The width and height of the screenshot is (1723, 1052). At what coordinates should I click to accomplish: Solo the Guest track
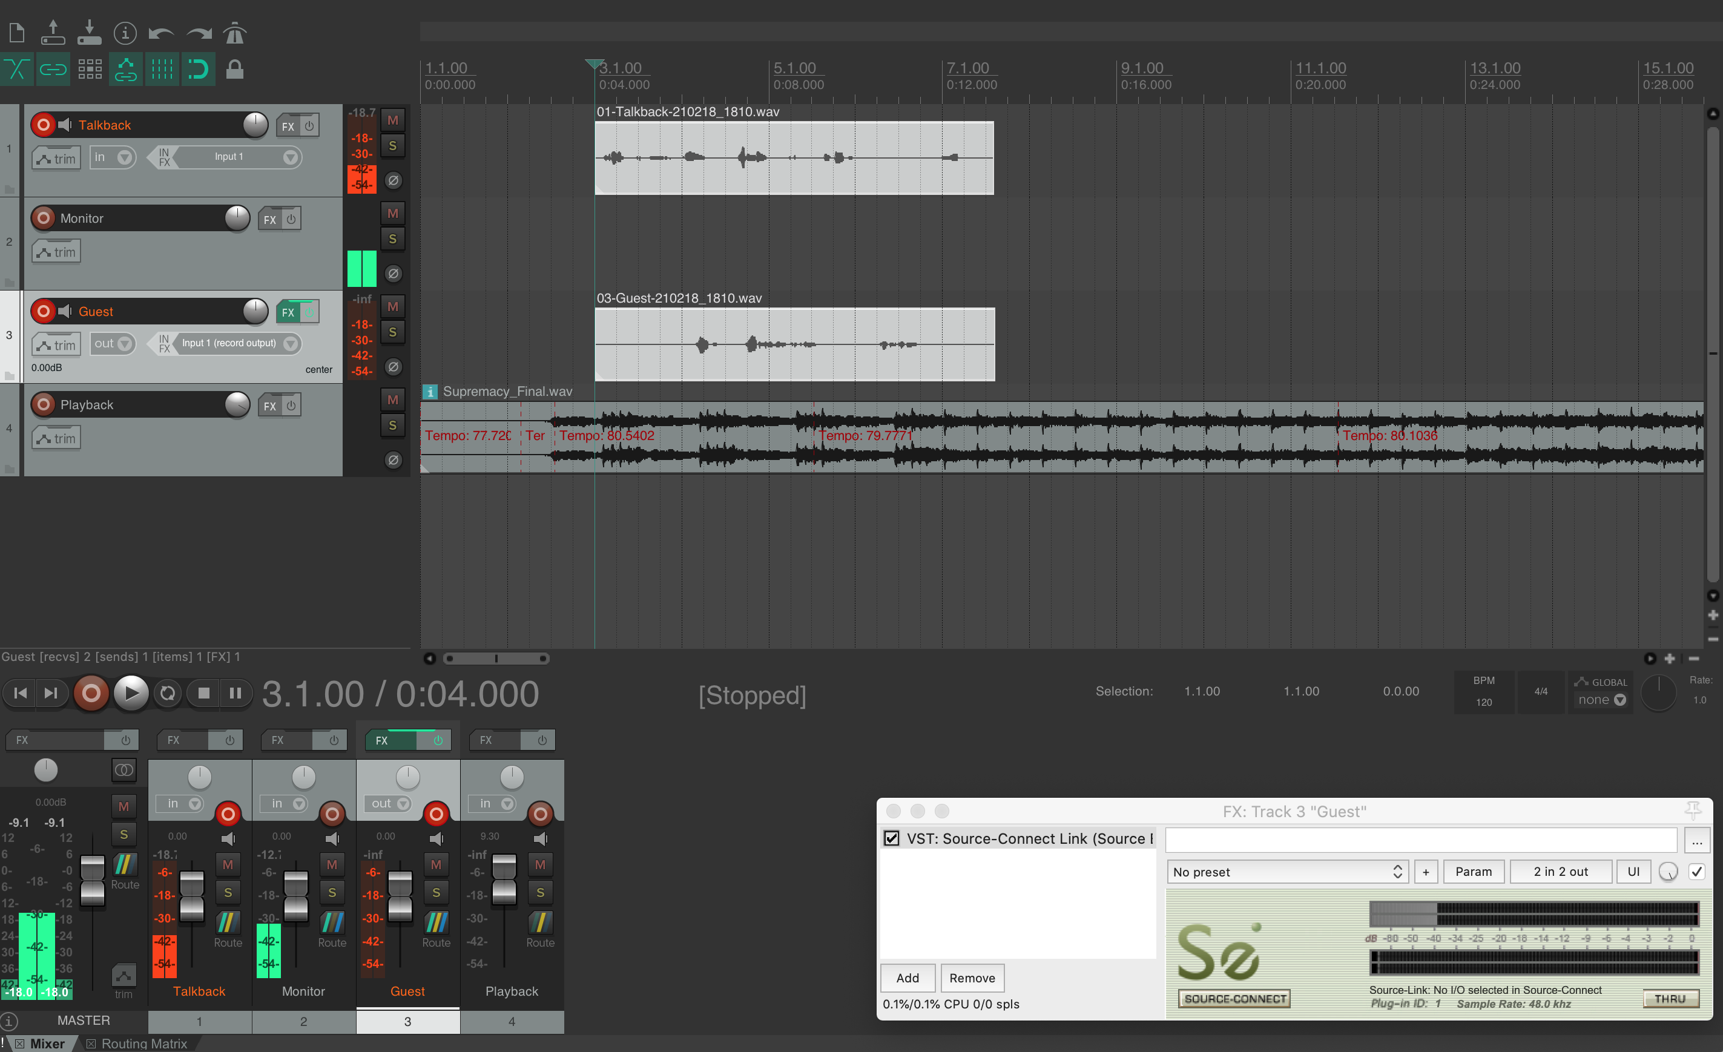393,332
